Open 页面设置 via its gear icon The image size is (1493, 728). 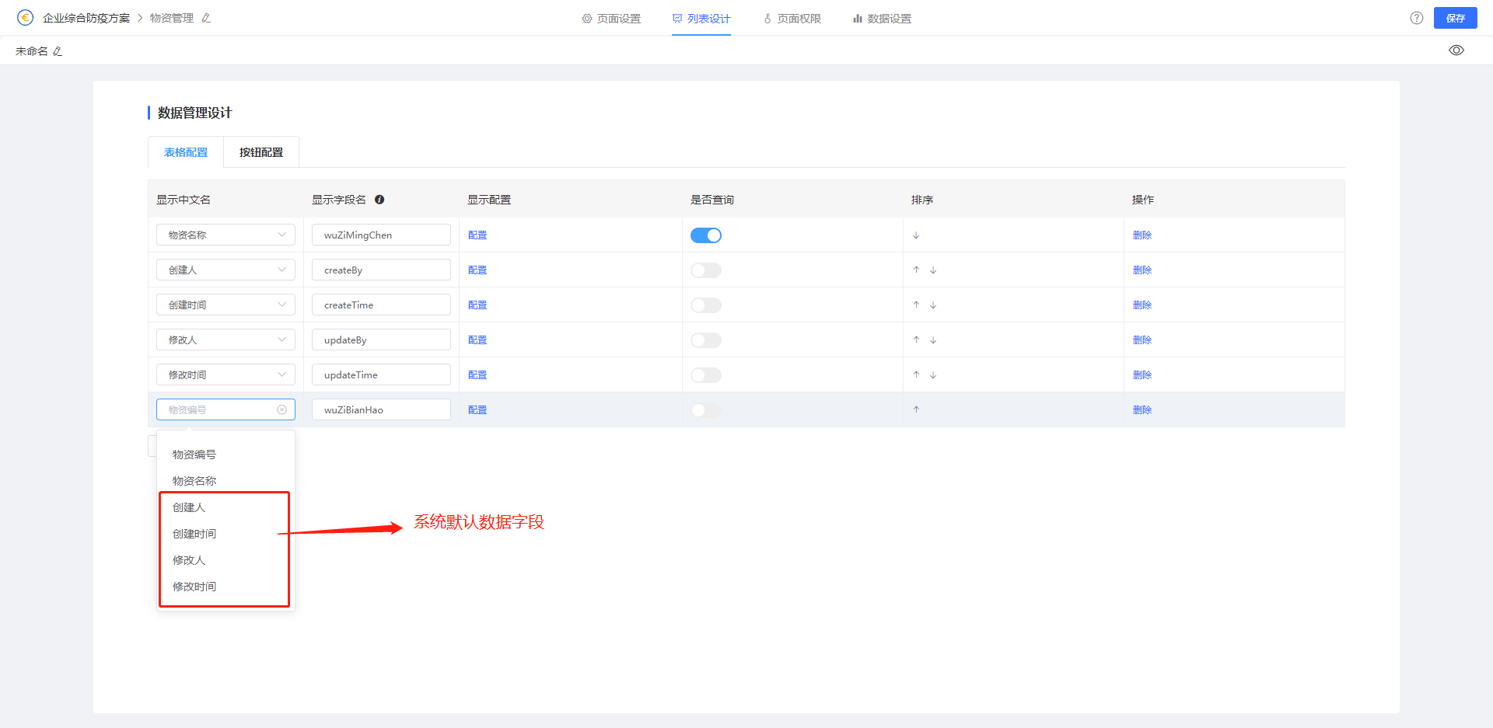(587, 18)
